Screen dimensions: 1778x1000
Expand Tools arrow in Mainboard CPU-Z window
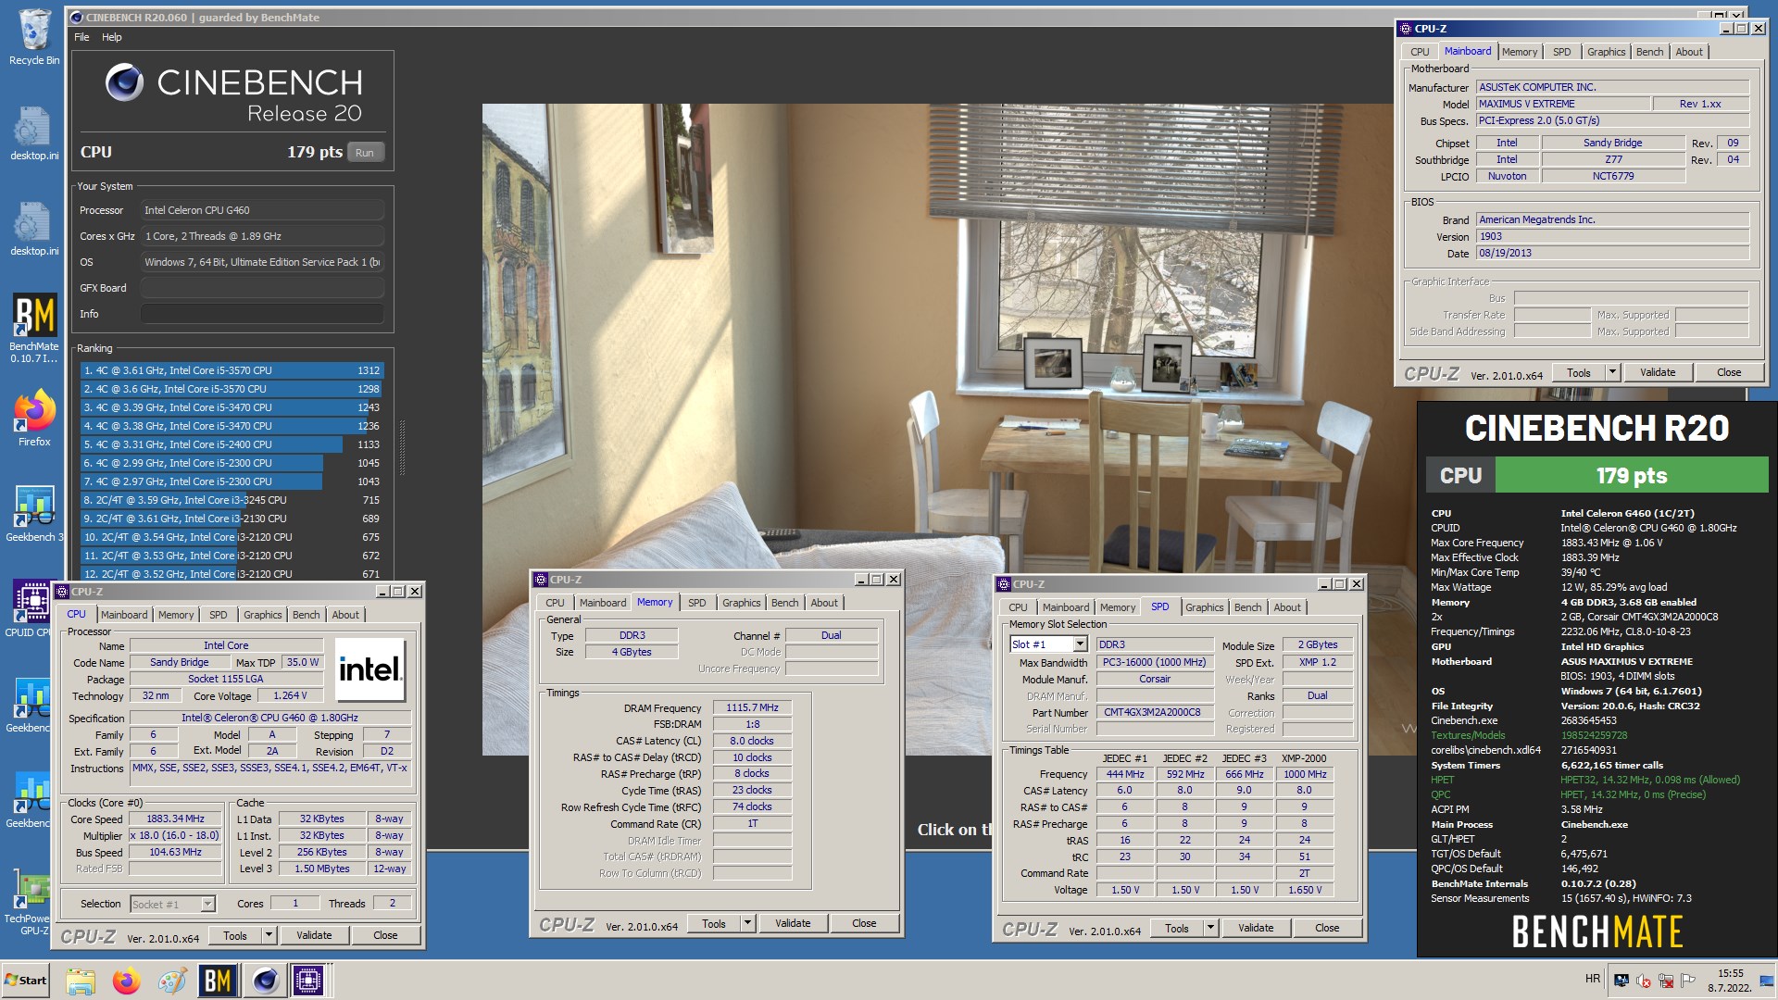click(1612, 373)
